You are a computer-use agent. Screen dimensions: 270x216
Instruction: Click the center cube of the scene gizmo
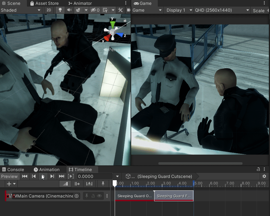pos(112,32)
